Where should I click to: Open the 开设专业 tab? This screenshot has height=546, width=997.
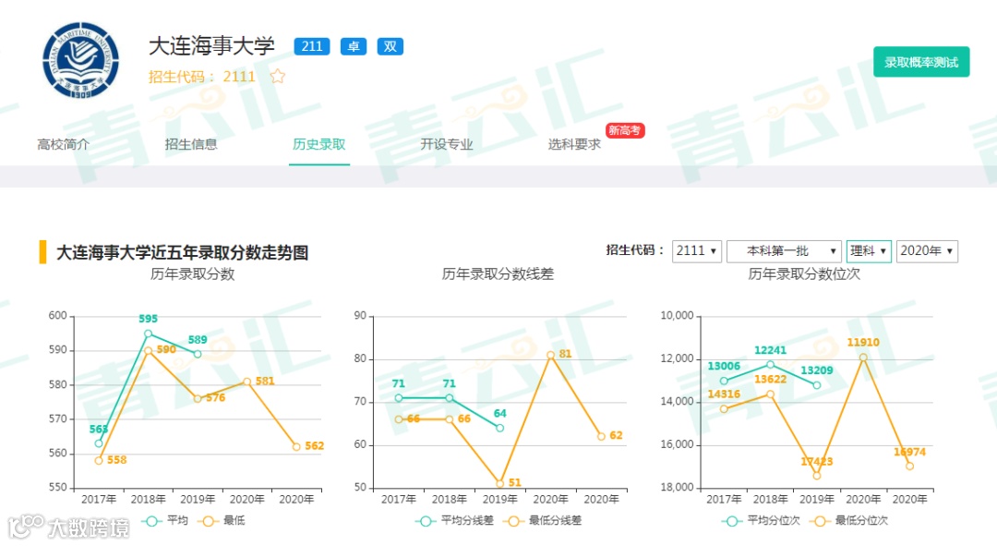447,144
